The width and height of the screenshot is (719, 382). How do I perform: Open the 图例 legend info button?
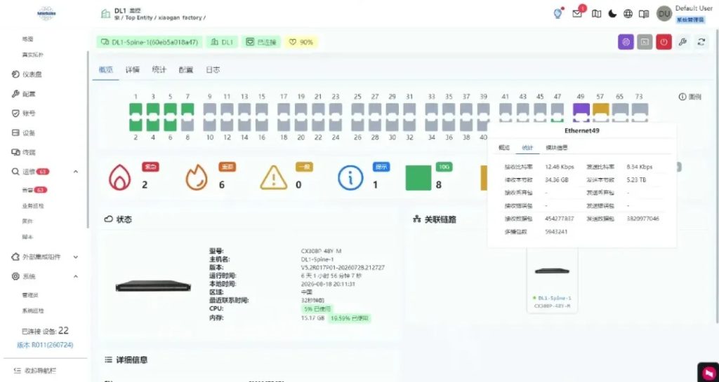coord(690,97)
